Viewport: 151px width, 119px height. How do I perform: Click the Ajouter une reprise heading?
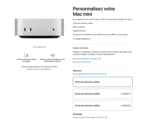tap(81, 48)
